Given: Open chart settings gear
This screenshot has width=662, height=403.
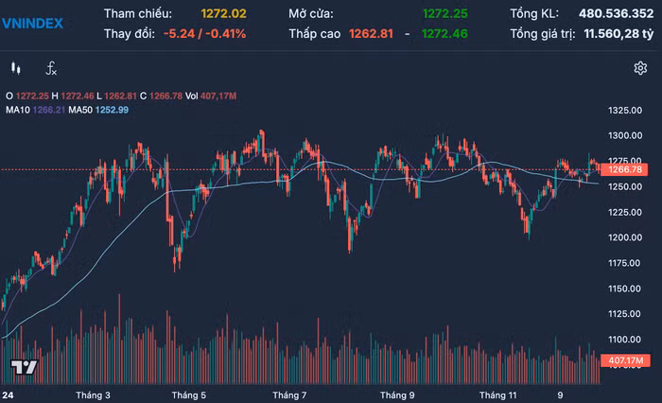Looking at the screenshot, I should pos(640,68).
